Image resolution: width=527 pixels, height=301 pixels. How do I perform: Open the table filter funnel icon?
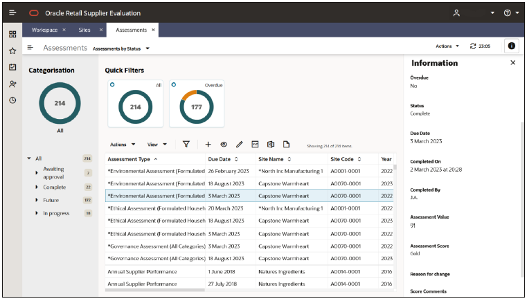(186, 144)
